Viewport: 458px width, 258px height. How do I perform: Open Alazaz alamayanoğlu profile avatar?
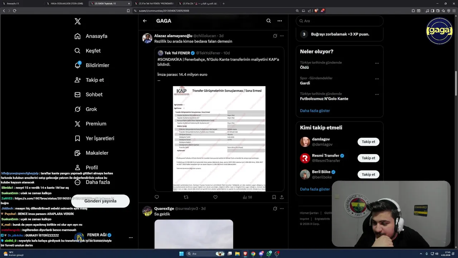147,38
